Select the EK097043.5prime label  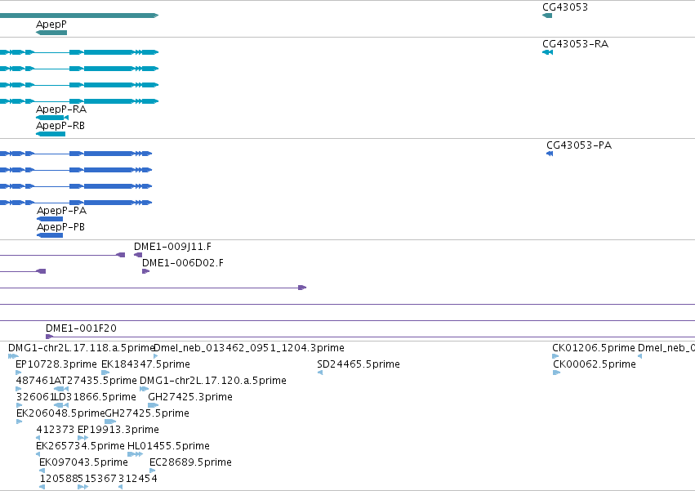click(x=84, y=462)
